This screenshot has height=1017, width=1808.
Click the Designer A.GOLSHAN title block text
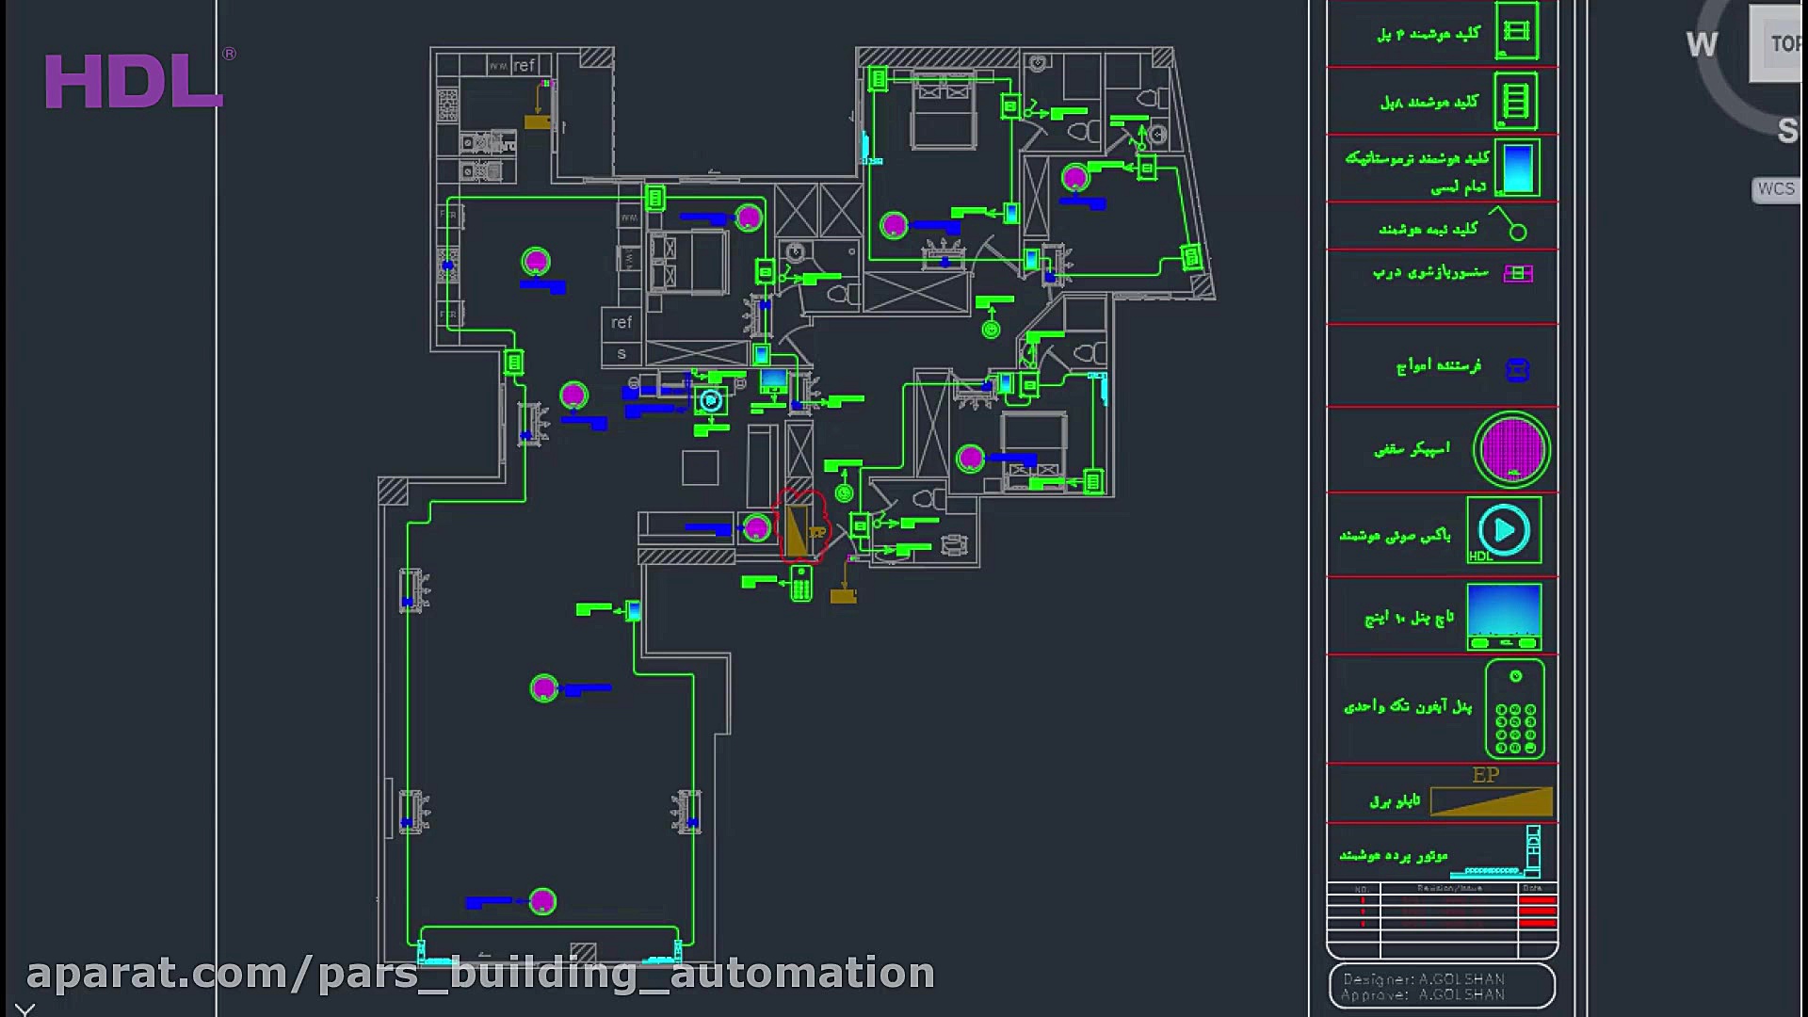(1423, 979)
